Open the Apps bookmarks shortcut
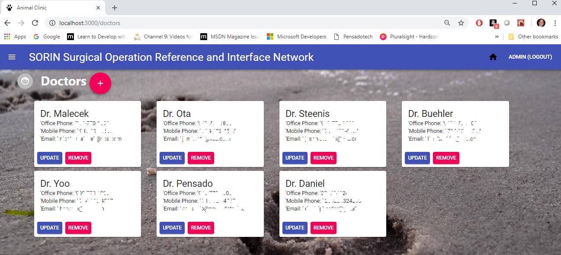 [x=15, y=37]
